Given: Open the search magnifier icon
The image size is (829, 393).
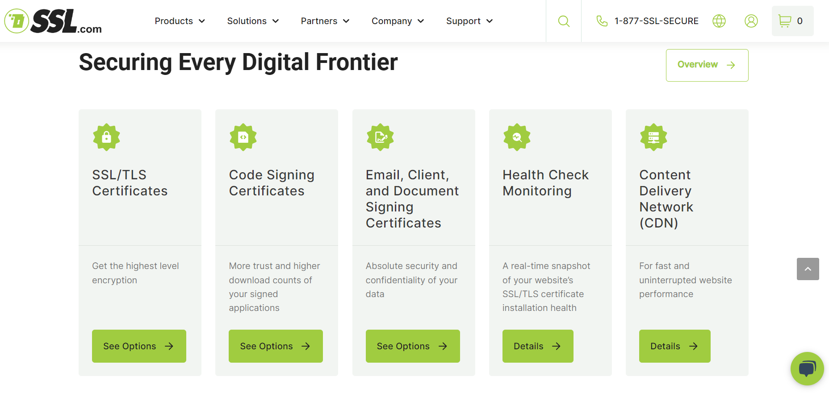Looking at the screenshot, I should [x=564, y=21].
